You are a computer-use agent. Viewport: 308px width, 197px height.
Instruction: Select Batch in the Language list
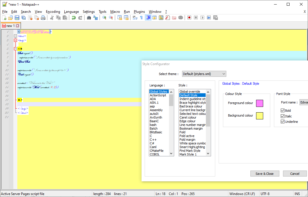(159, 128)
